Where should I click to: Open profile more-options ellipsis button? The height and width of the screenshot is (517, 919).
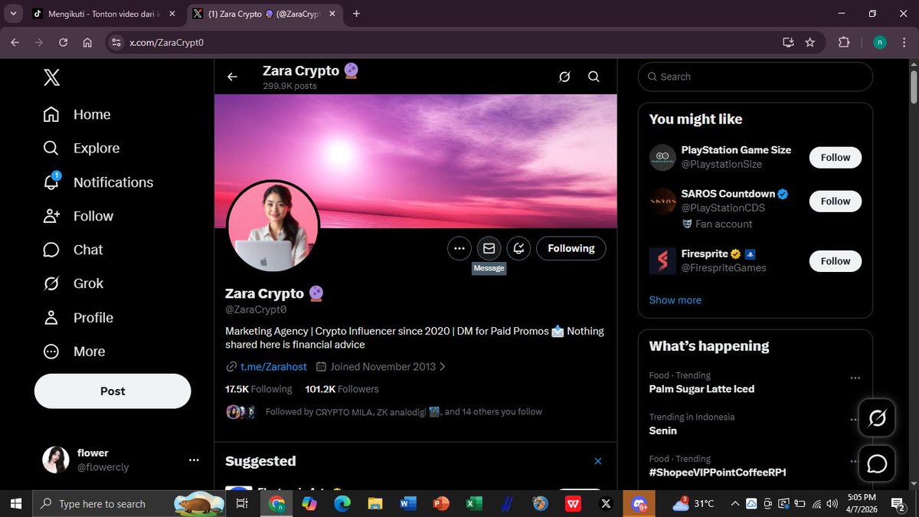point(459,248)
